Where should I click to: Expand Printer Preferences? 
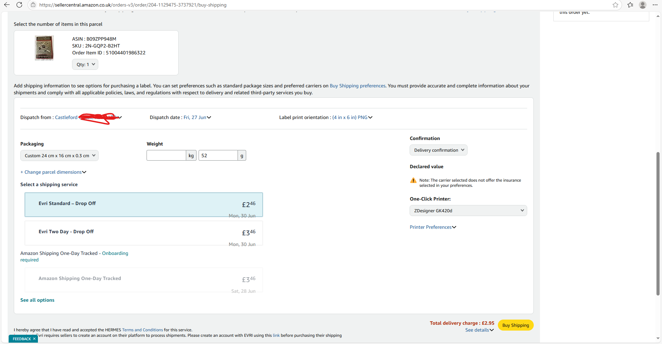click(433, 227)
